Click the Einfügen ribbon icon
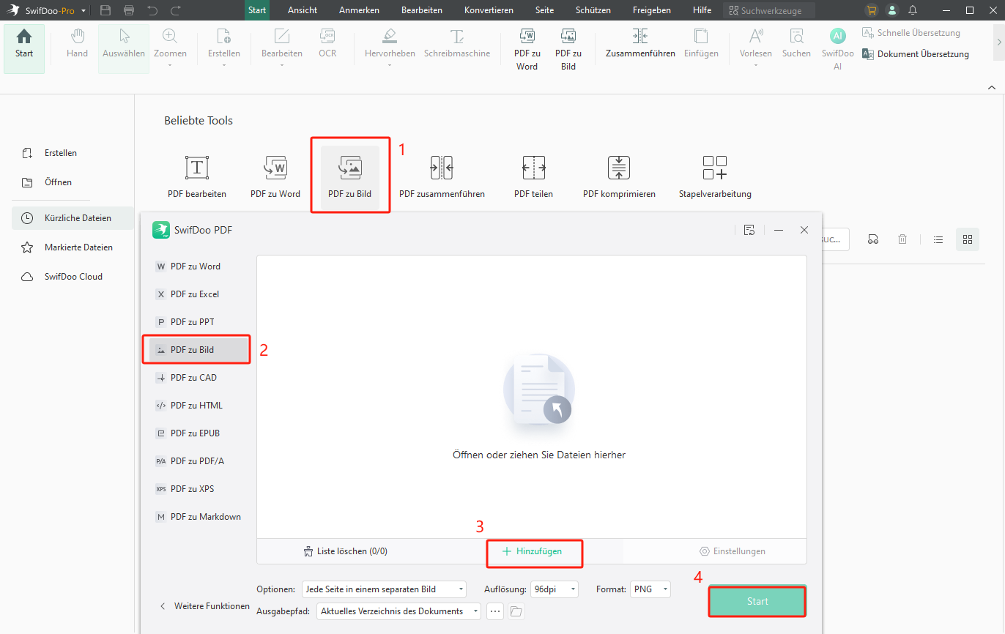Screen dimensions: 1005x634 (x=701, y=44)
